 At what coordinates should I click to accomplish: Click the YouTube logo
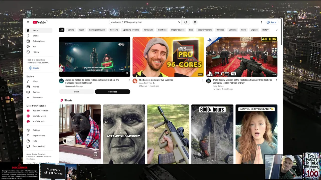coord(39,22)
